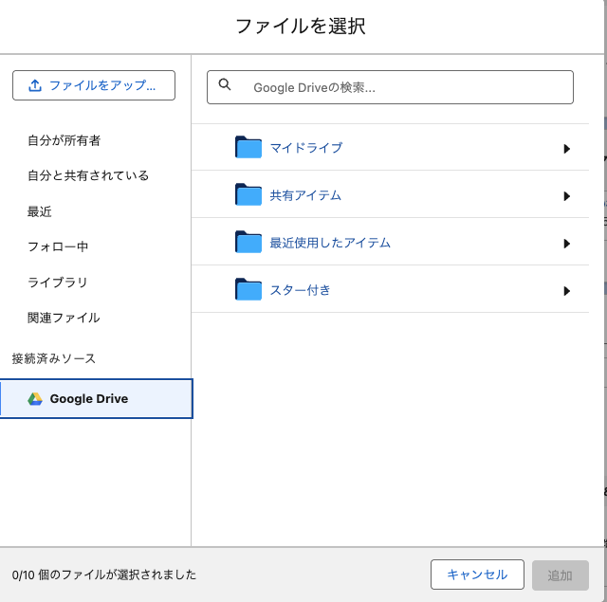
Task: Click the upload arrow icon
Action: click(35, 85)
